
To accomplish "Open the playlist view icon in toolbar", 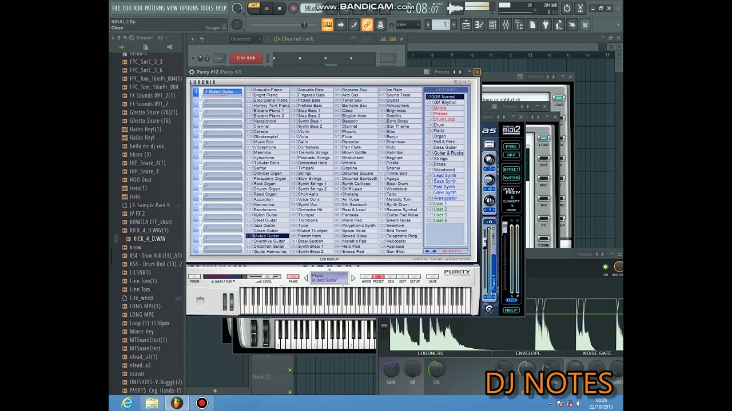I will point(466,25).
